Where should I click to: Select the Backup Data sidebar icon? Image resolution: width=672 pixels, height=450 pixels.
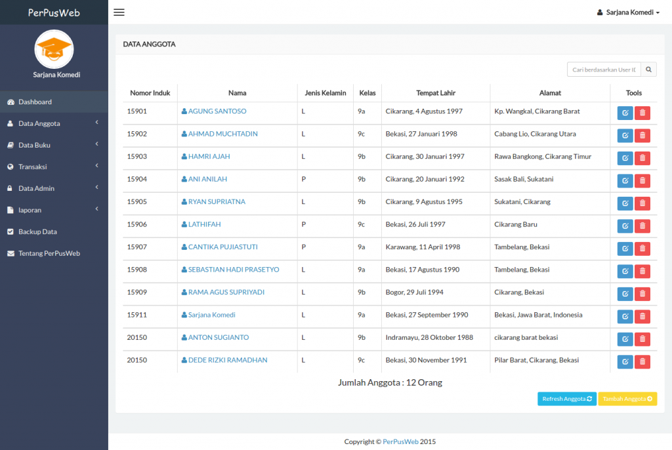[11, 232]
